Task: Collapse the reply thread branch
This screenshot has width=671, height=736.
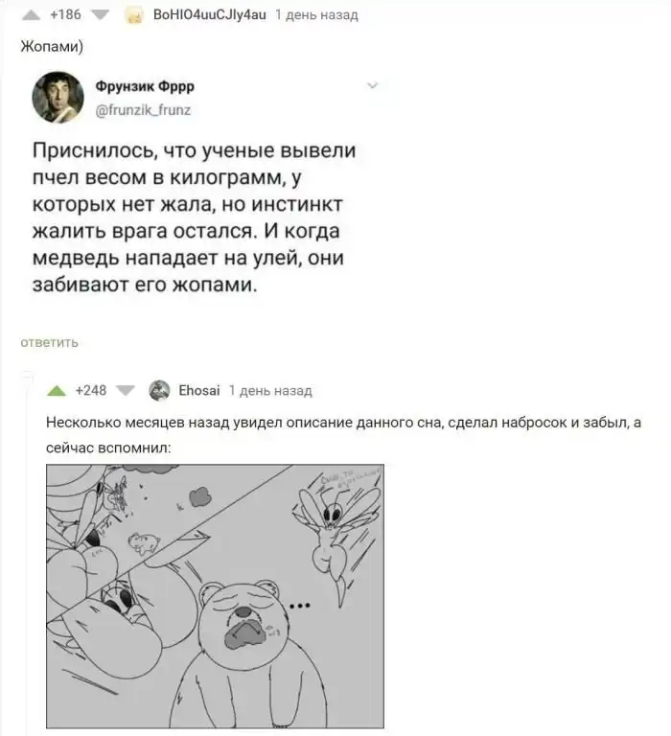Action: click(28, 377)
